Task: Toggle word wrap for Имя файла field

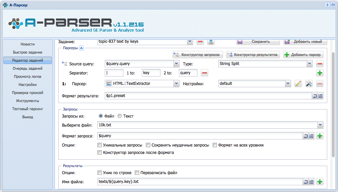Action: pos(306,182)
